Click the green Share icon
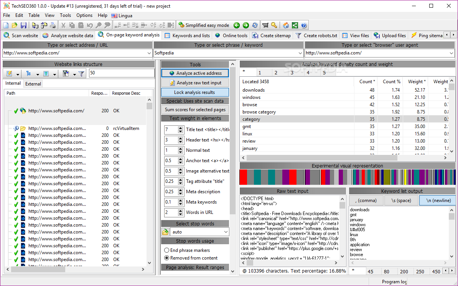Image resolution: width=458 pixels, height=286 pixels. coord(295,25)
